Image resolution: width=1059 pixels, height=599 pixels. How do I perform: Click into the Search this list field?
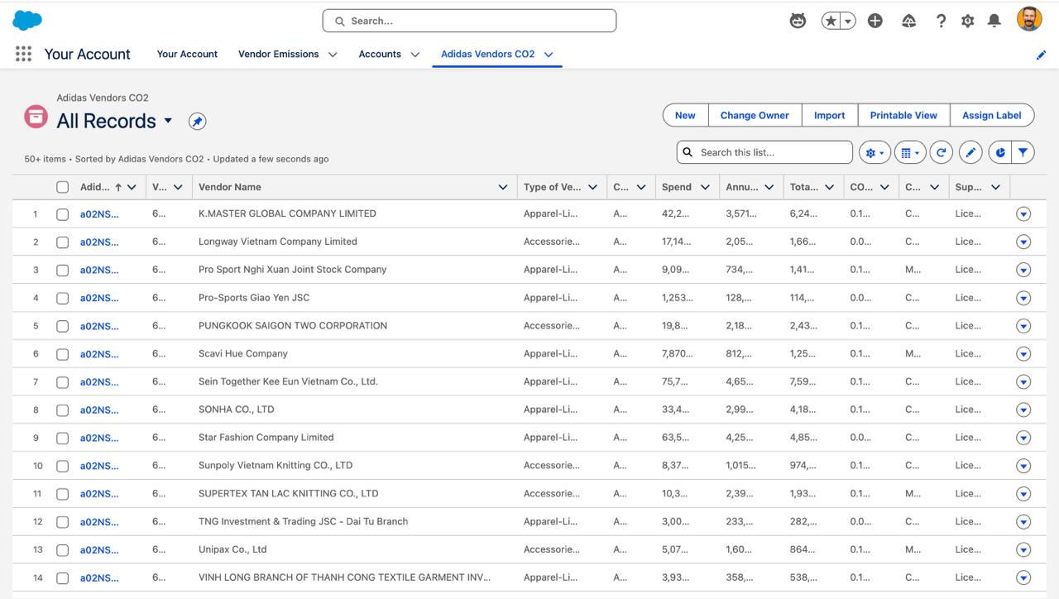(774, 152)
